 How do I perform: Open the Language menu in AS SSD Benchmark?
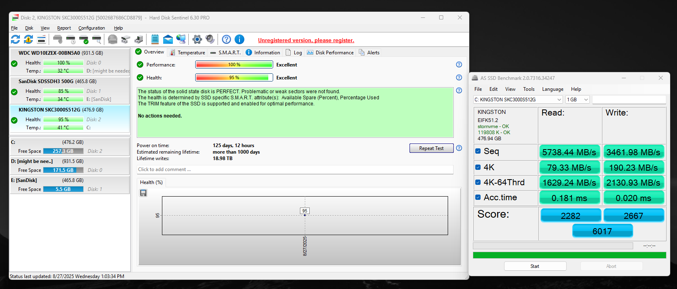click(553, 89)
